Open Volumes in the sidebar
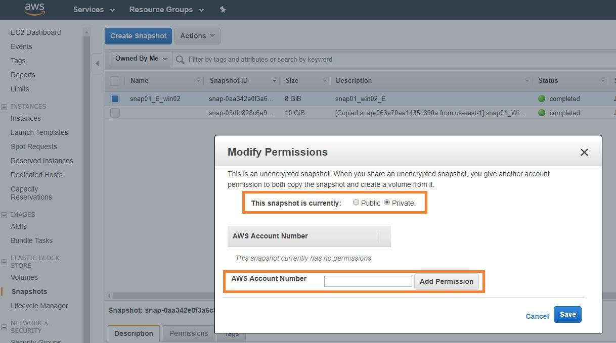Image resolution: width=616 pixels, height=343 pixels. (x=24, y=277)
